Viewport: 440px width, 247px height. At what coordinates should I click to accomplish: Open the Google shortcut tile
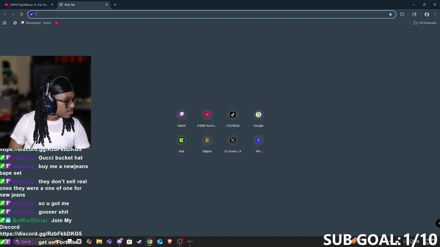click(x=258, y=118)
